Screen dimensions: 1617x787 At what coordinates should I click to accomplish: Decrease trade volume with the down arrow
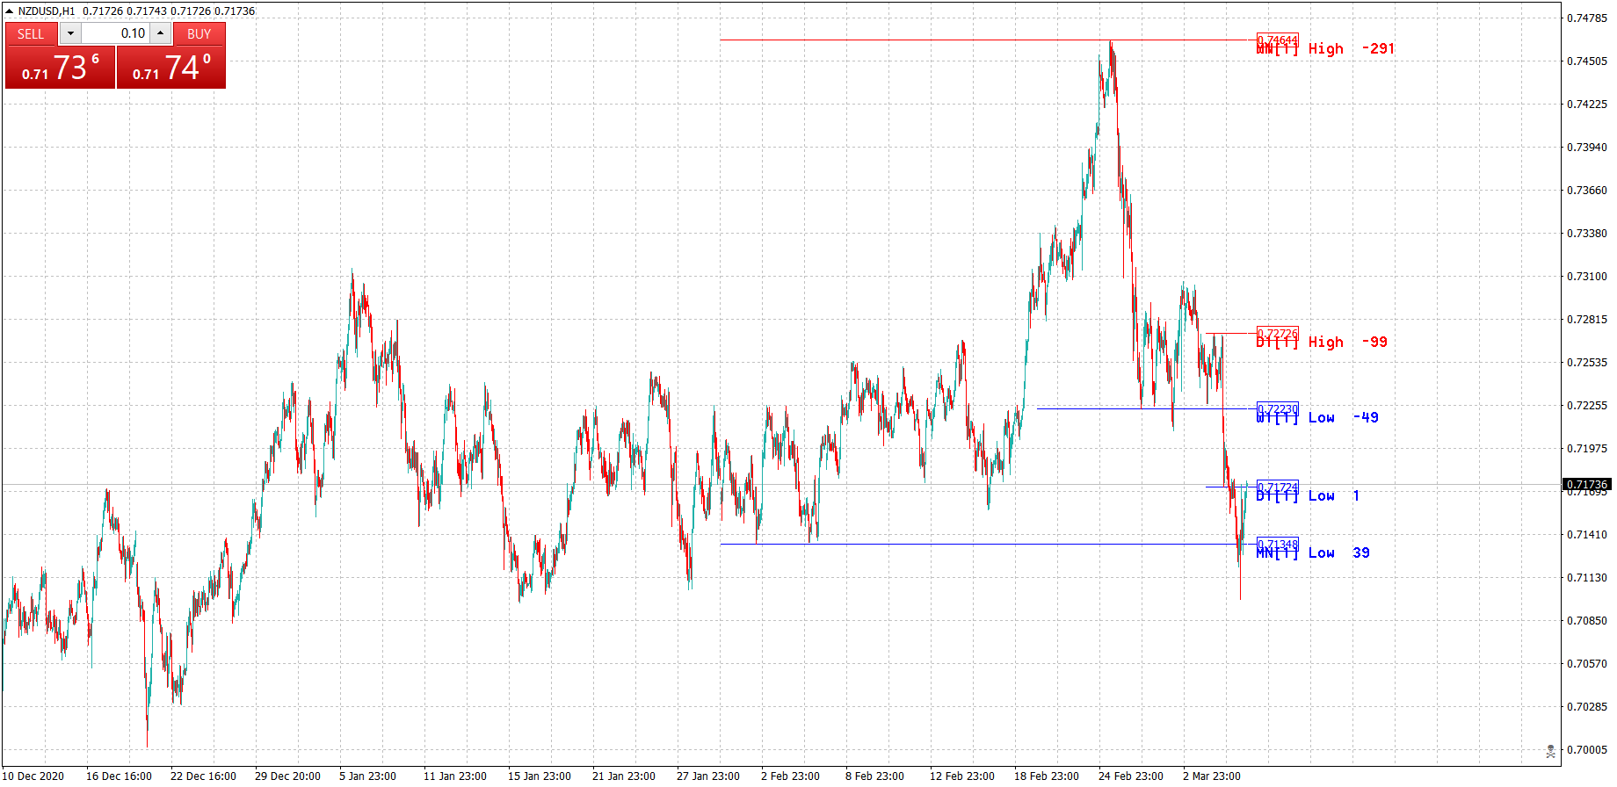[x=70, y=33]
